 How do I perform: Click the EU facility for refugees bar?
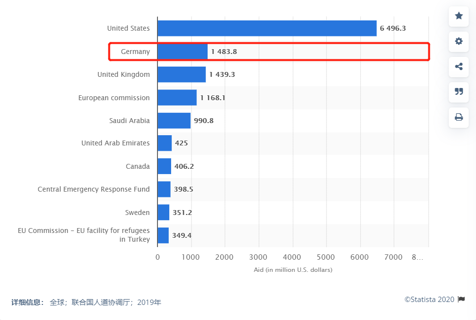pos(163,235)
